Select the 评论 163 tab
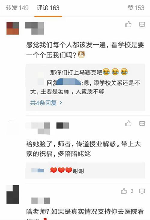Screen dimensions: 150x220 click(48, 8)
